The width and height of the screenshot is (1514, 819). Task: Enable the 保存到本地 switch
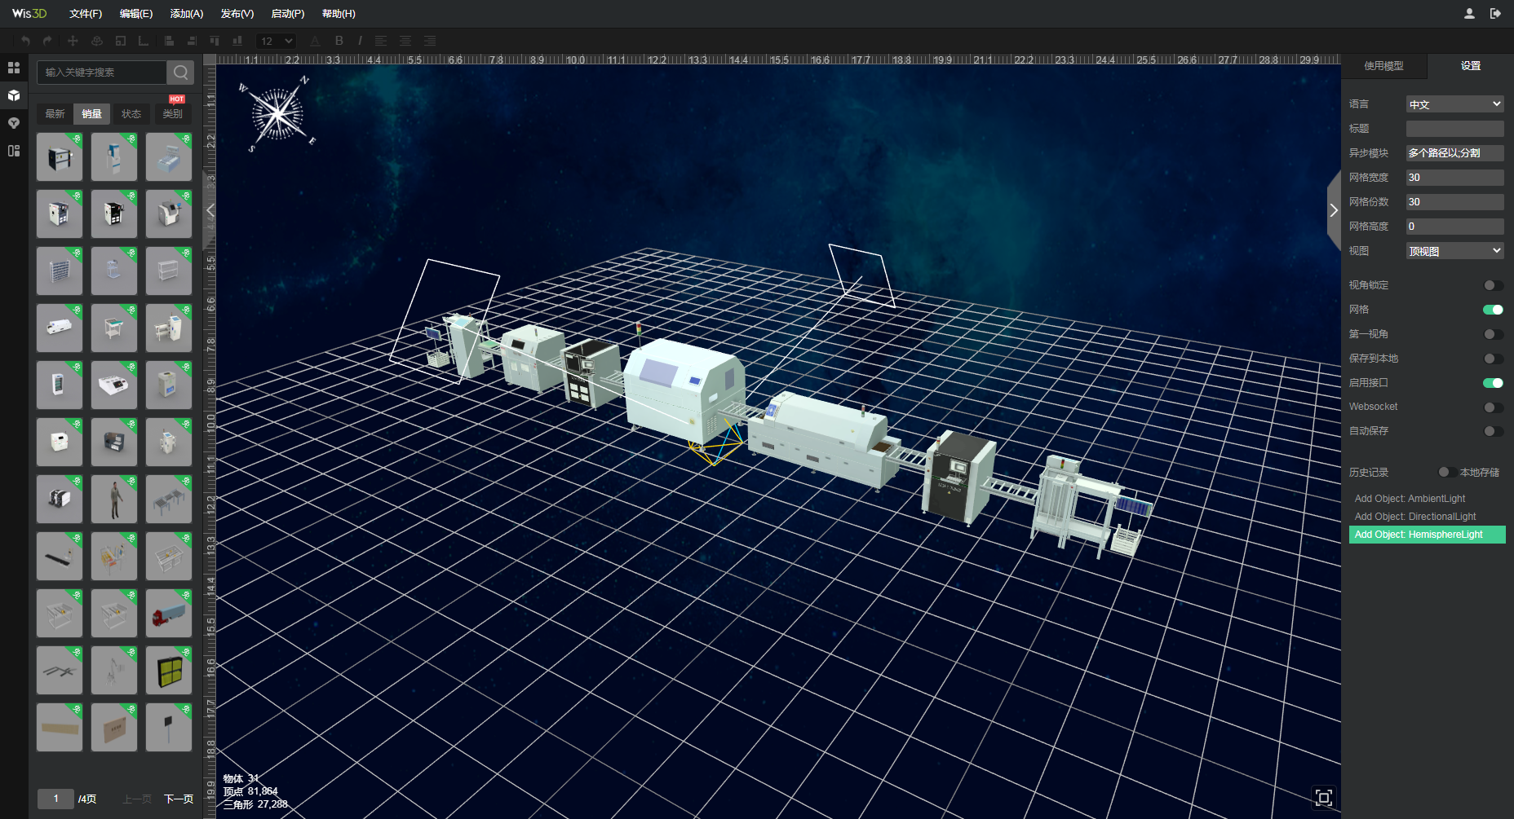(1493, 359)
